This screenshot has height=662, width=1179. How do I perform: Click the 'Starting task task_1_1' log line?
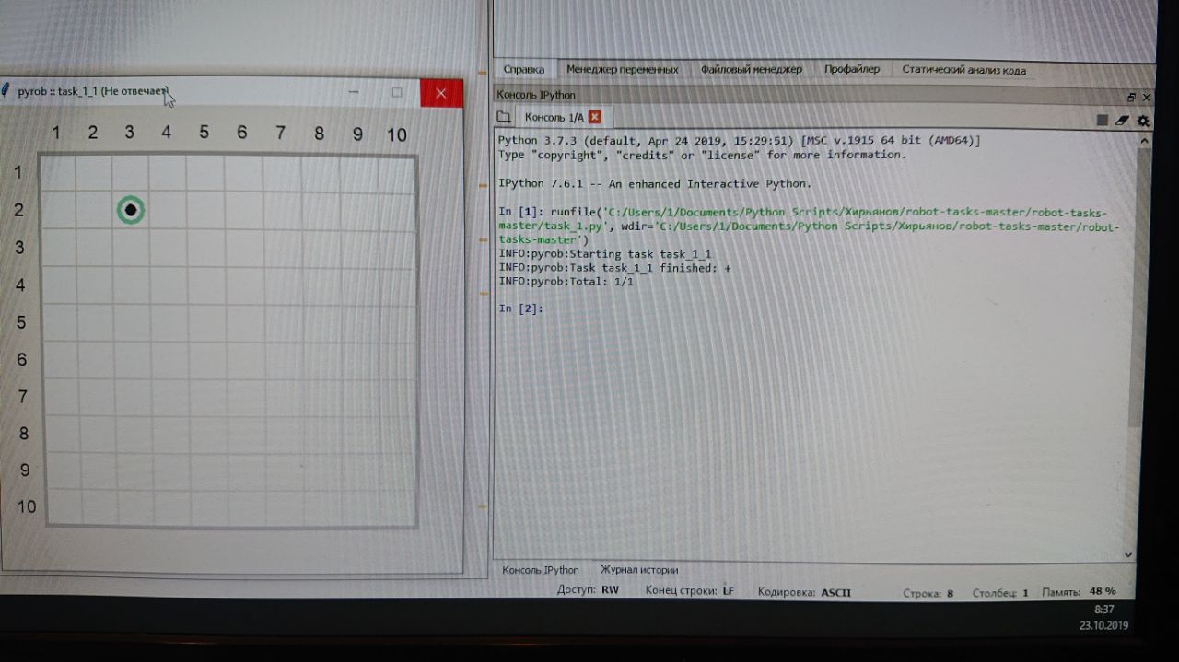[605, 254]
